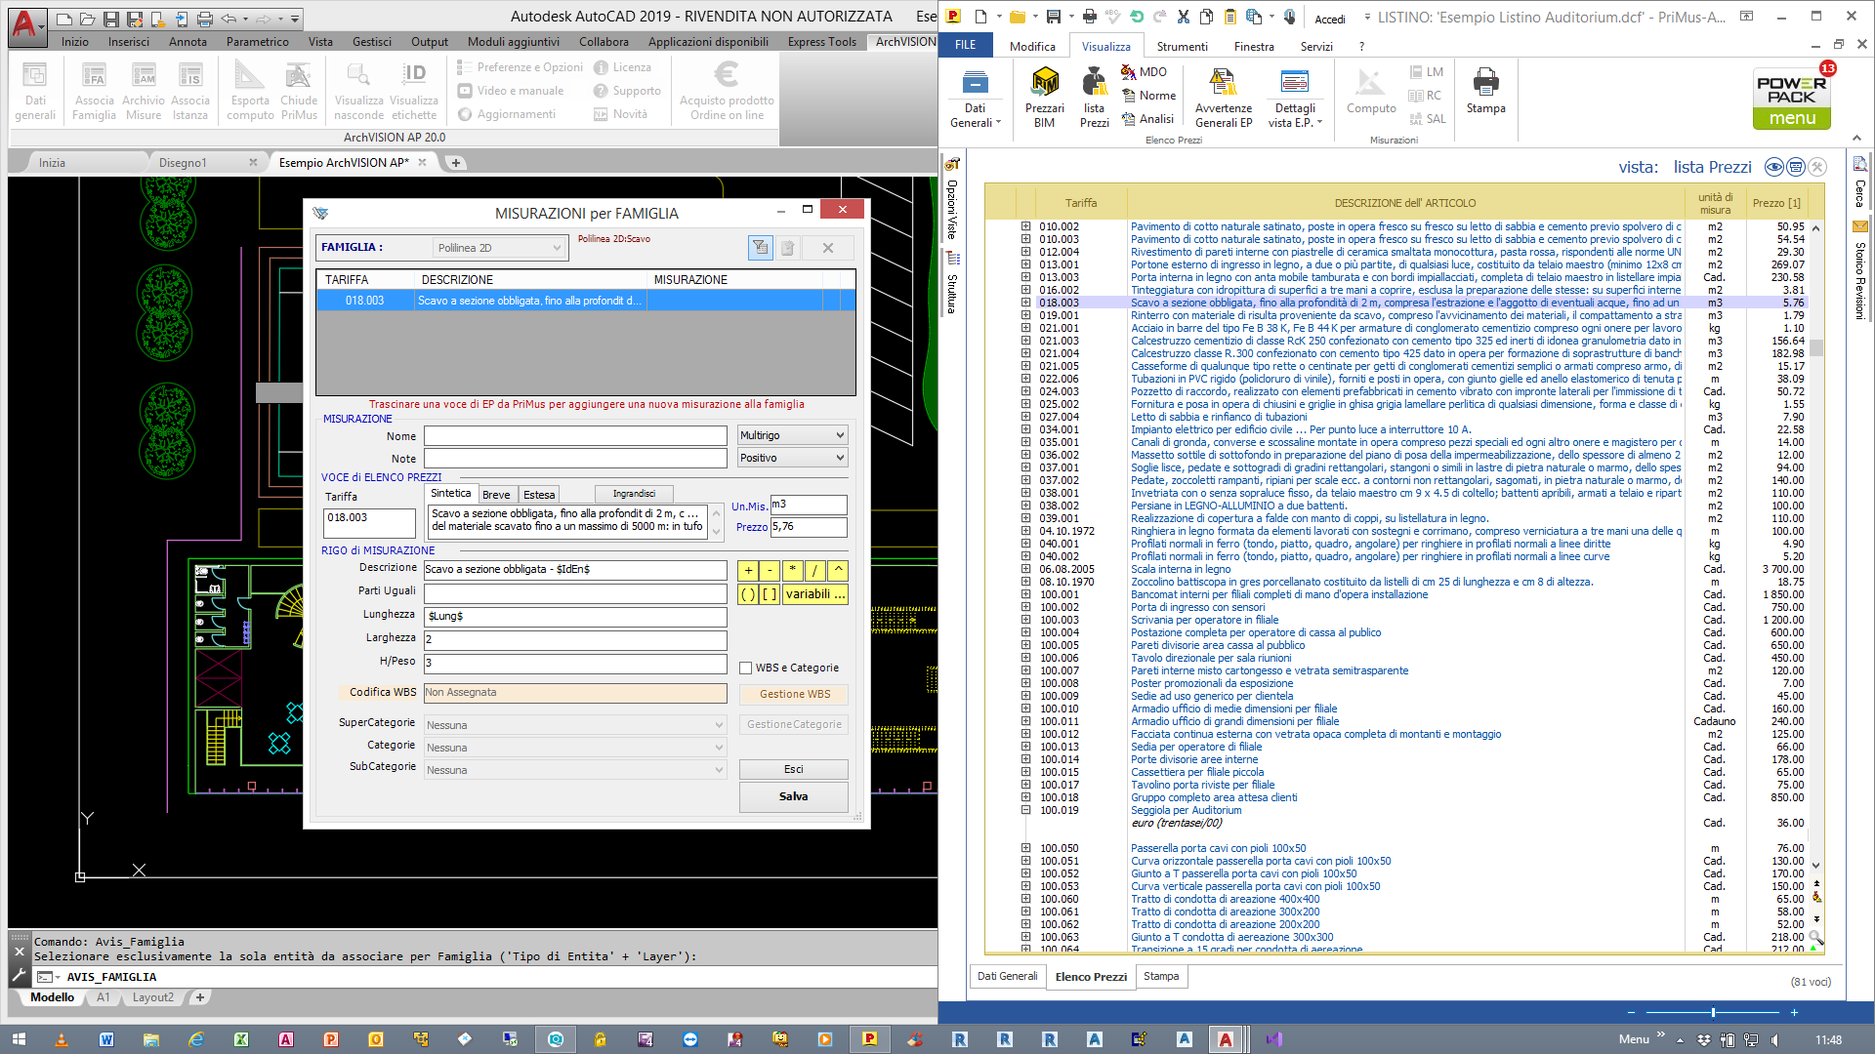Open Prezzari BIM in PriMus ribbon

coord(1044,97)
